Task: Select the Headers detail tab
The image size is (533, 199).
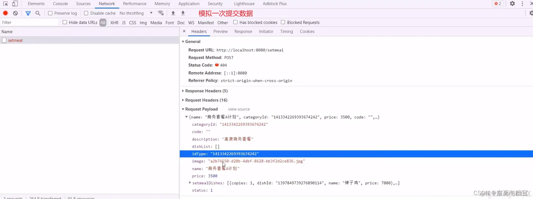Action: pyautogui.click(x=199, y=32)
